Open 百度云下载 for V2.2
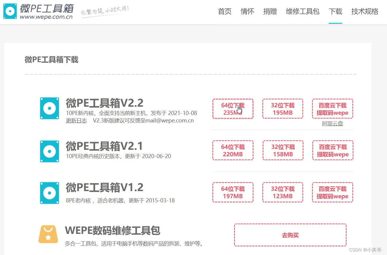This screenshot has width=387, height=255. (x=333, y=109)
